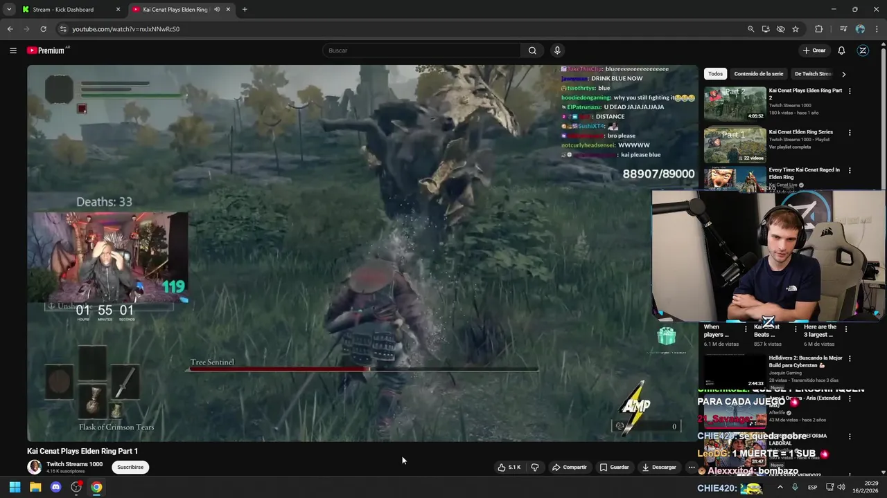Open options for Kai Cenat Elden Ring Part 2
This screenshot has height=498, width=887.
coord(850,91)
